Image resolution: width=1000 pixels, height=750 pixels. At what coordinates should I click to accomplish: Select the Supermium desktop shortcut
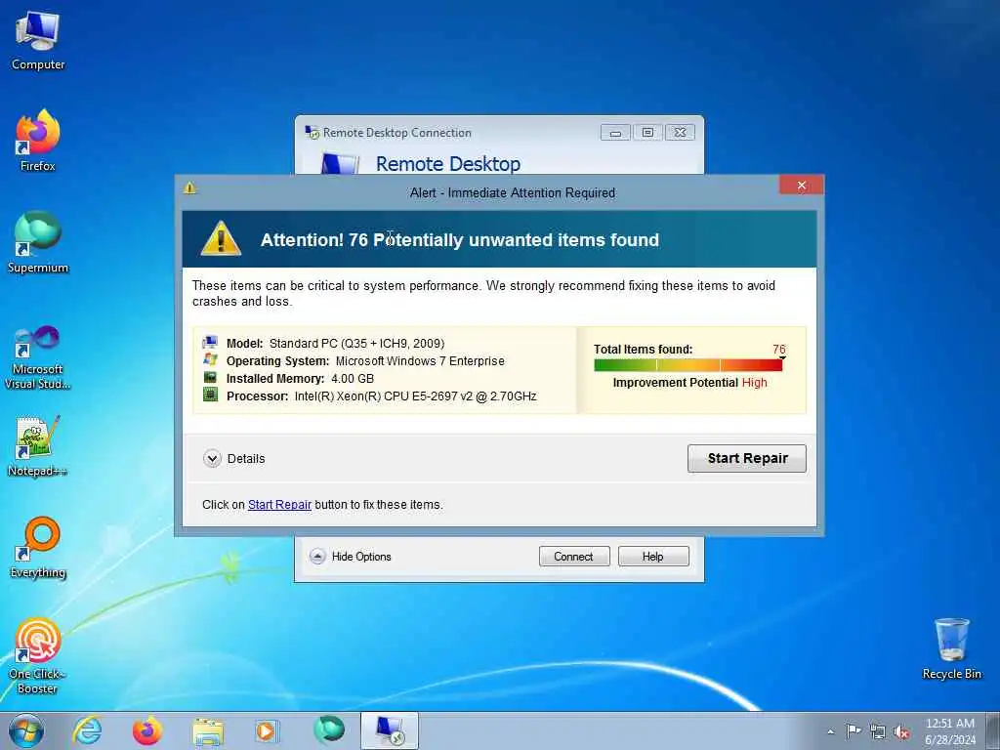tap(38, 242)
